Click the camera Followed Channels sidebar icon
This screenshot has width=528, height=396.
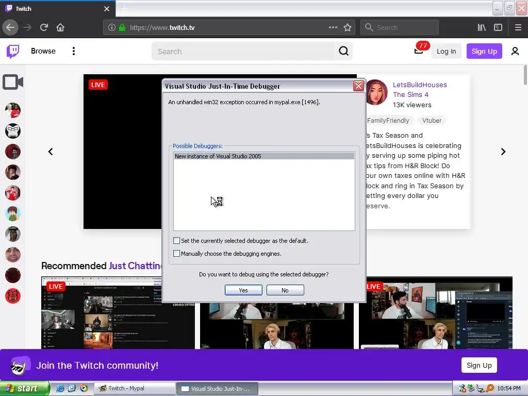click(13, 82)
